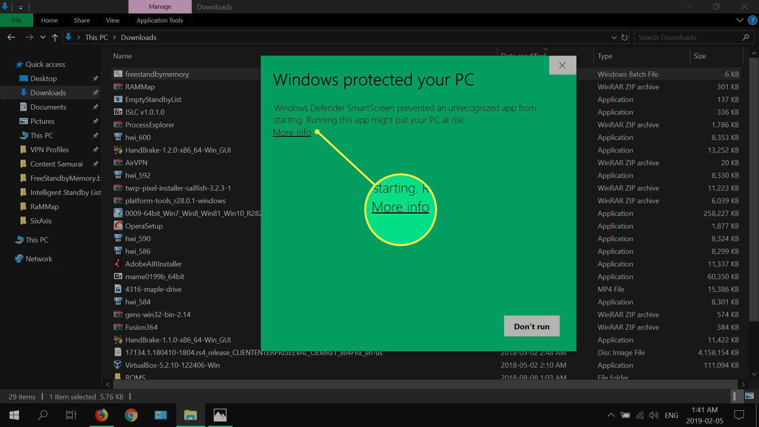Select the Application Tools tab
759x427 pixels.
pos(160,20)
